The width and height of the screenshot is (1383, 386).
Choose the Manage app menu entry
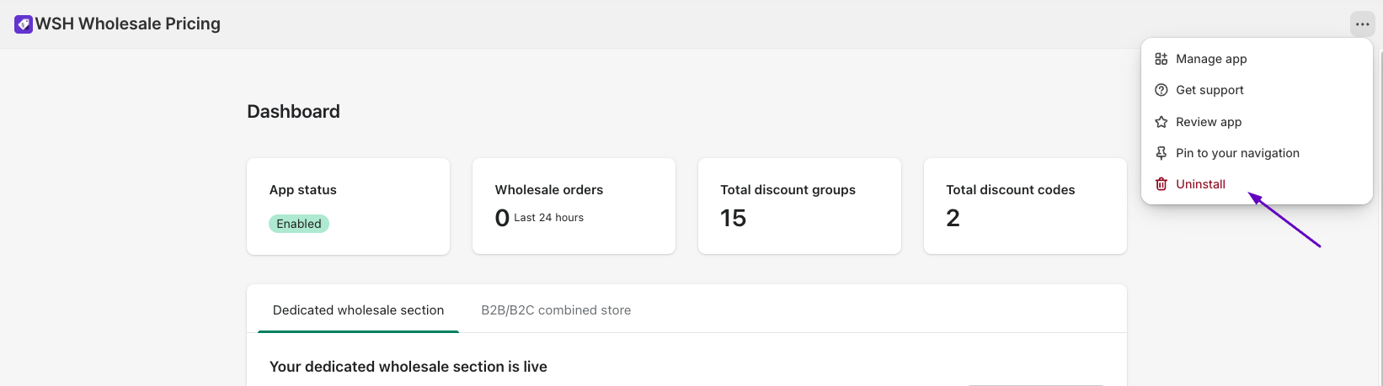click(1211, 59)
